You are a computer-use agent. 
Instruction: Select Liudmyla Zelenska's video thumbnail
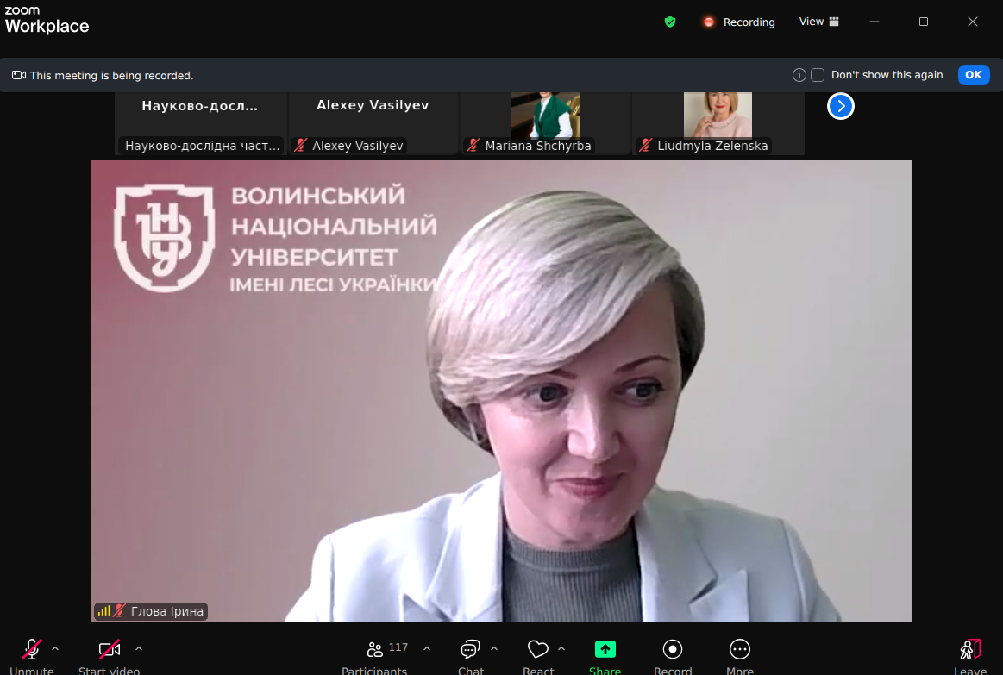[718, 122]
